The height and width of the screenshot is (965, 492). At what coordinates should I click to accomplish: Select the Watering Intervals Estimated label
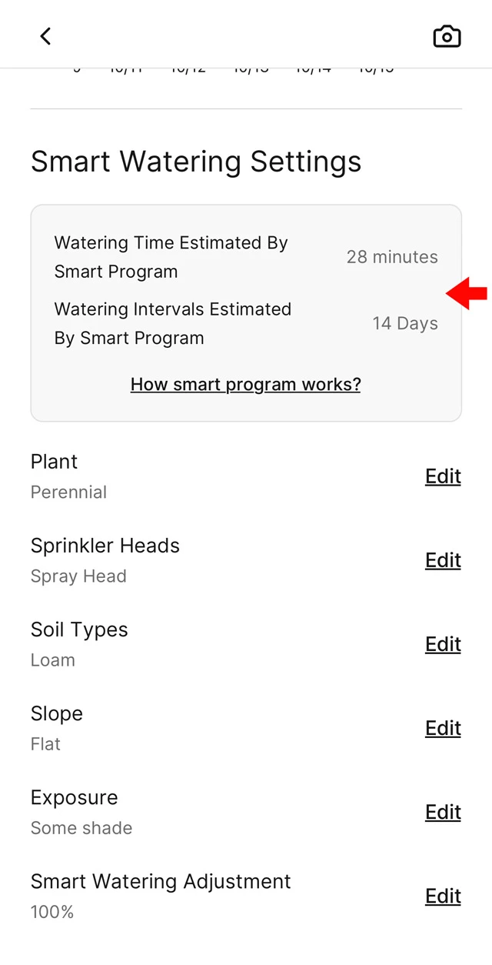(172, 323)
